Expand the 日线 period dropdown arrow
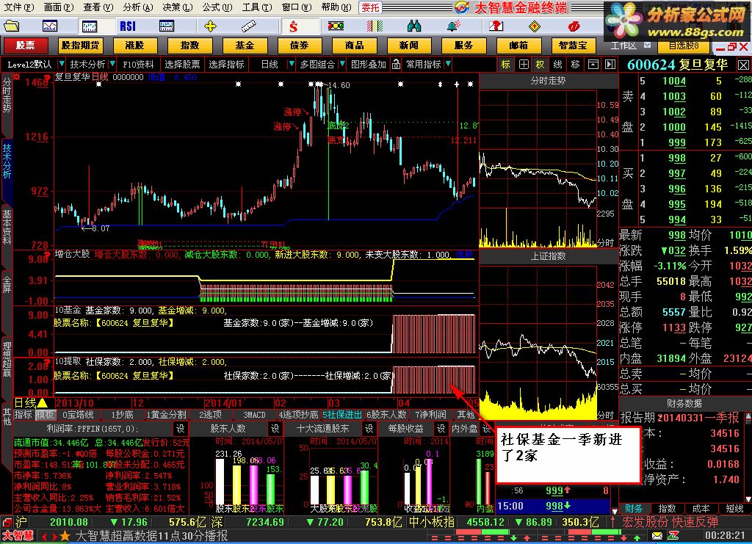The height and width of the screenshot is (544, 752). (x=291, y=64)
